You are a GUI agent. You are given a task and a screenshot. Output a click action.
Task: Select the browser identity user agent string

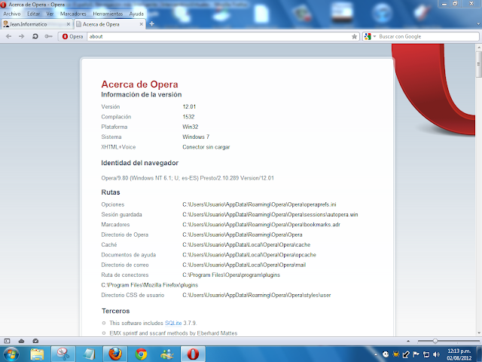point(188,178)
